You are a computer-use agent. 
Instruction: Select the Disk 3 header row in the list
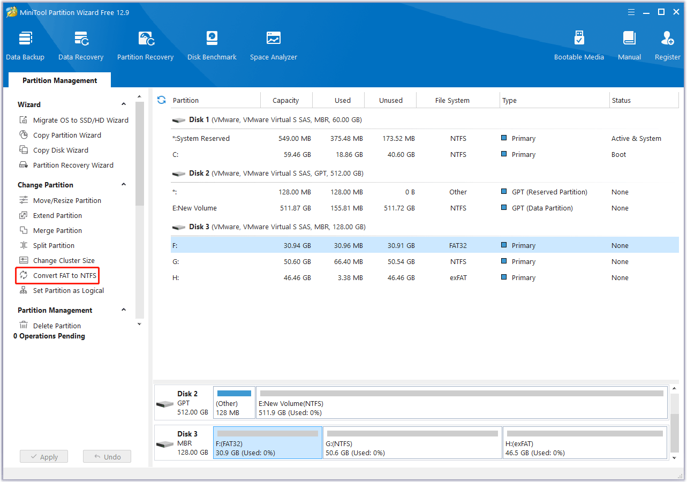425,227
